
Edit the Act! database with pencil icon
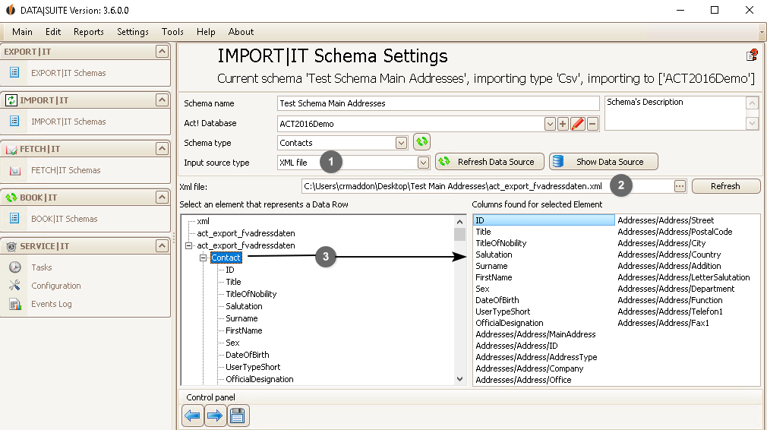pyautogui.click(x=578, y=124)
